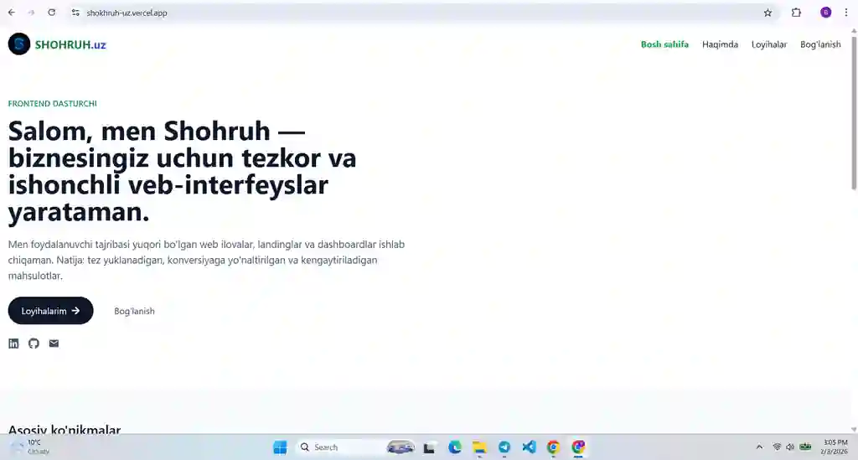Click the Loyihalarim button
The width and height of the screenshot is (858, 460).
[50, 311]
